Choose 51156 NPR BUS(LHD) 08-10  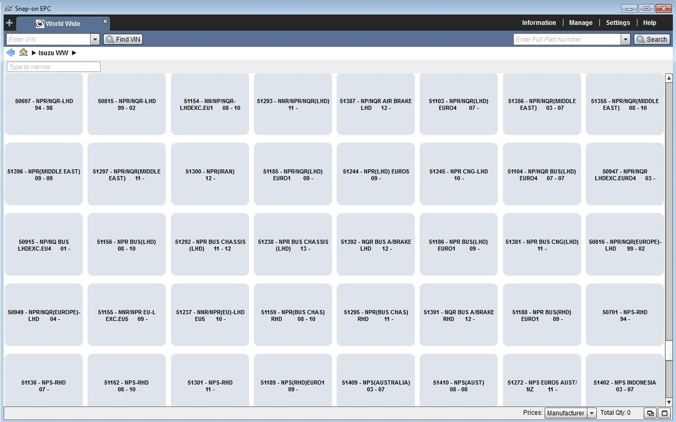click(x=127, y=245)
